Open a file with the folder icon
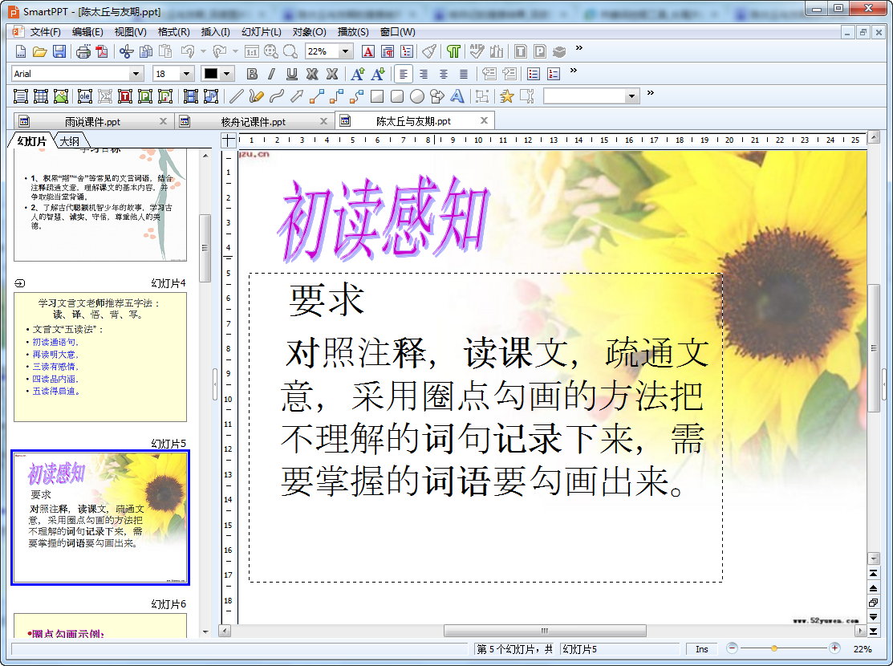This screenshot has height=666, width=893. [39, 52]
